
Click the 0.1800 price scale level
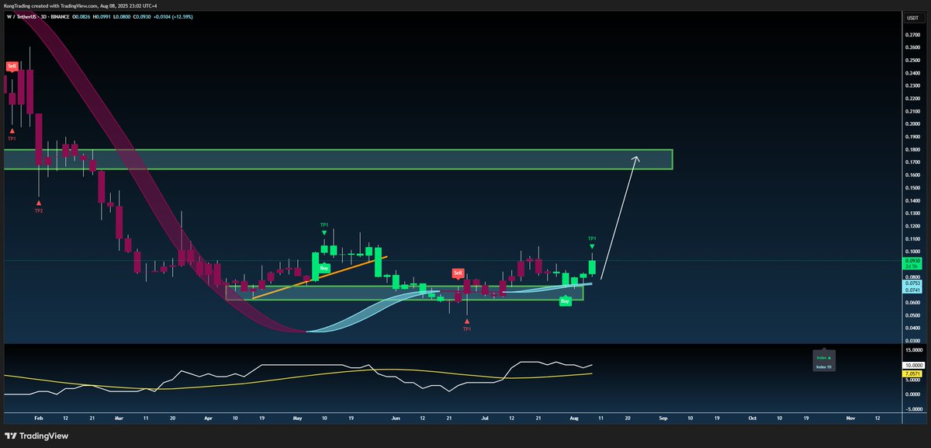coord(912,150)
